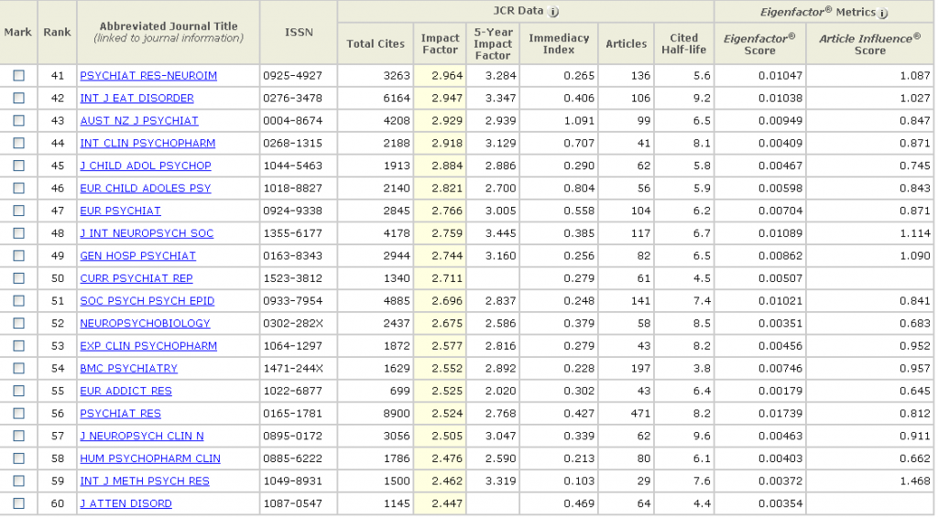938x518 pixels.
Task: Open the INT J EAT DISORDER journal link
Action: point(137,98)
